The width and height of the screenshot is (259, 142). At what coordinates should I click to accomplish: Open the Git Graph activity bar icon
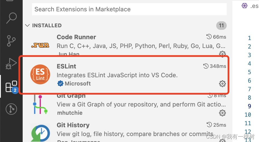11,109
